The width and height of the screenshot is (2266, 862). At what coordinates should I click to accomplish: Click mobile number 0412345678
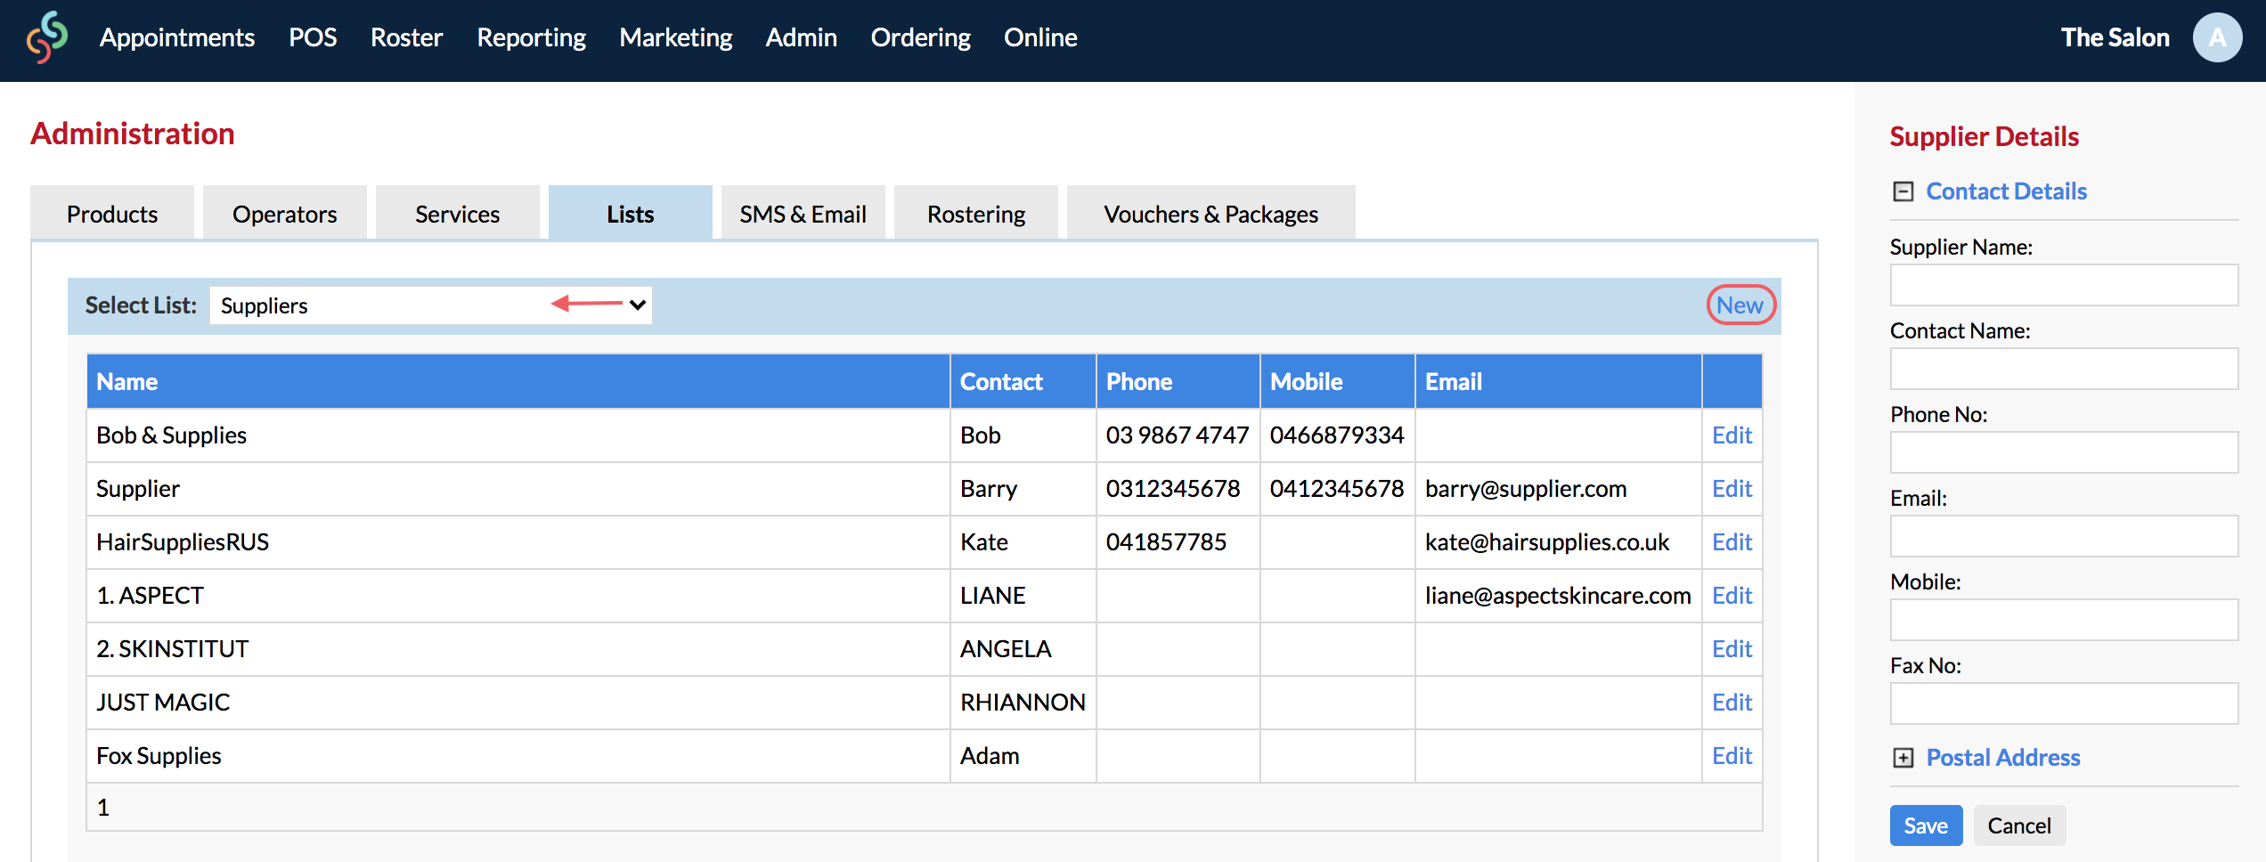click(1337, 489)
